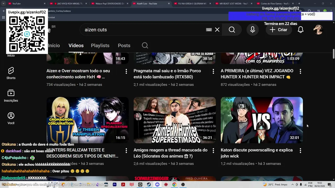Open Adobe Acrobat from the taskbar

[123, 185]
